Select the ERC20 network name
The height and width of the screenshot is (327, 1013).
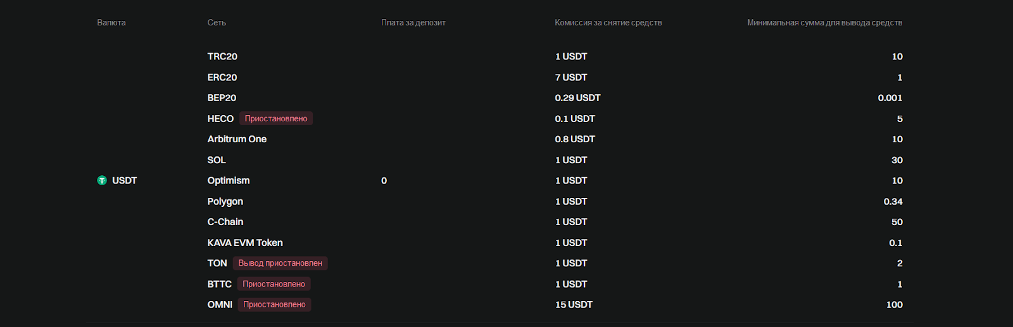pos(222,77)
